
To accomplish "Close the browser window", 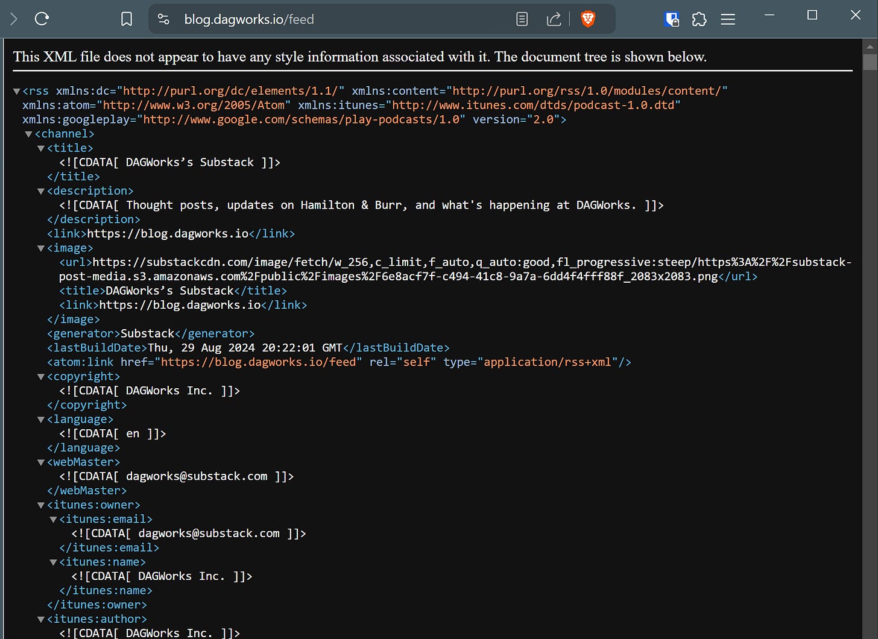I will click(x=856, y=15).
